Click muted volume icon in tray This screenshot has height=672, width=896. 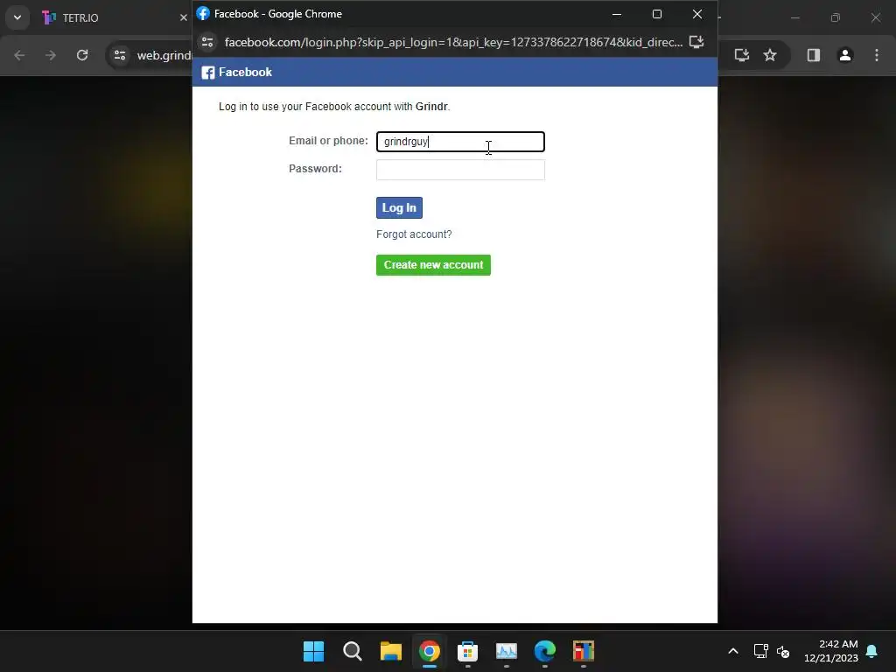pos(783,651)
